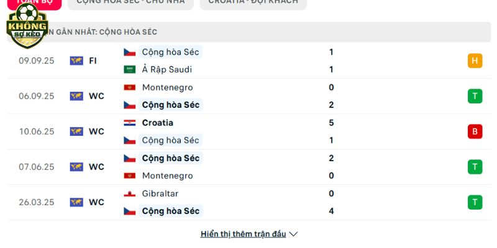Click the WC competition icon on 26.03.25

(x=76, y=202)
